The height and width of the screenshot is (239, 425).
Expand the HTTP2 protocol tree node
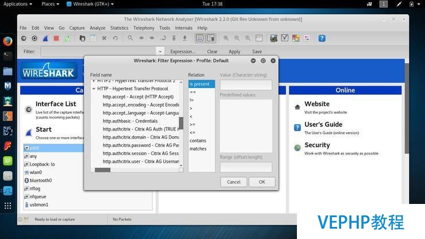click(94, 81)
